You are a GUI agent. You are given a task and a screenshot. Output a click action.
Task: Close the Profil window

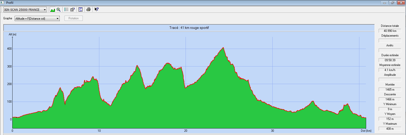coord(400,3)
